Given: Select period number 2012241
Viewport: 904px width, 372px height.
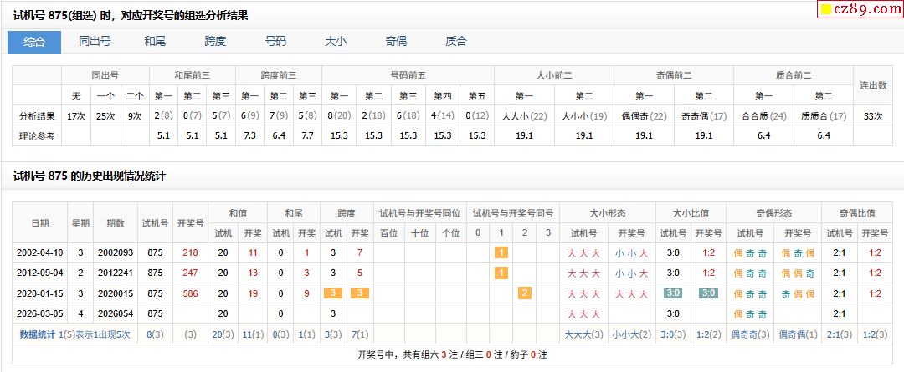Looking at the screenshot, I should [x=115, y=273].
